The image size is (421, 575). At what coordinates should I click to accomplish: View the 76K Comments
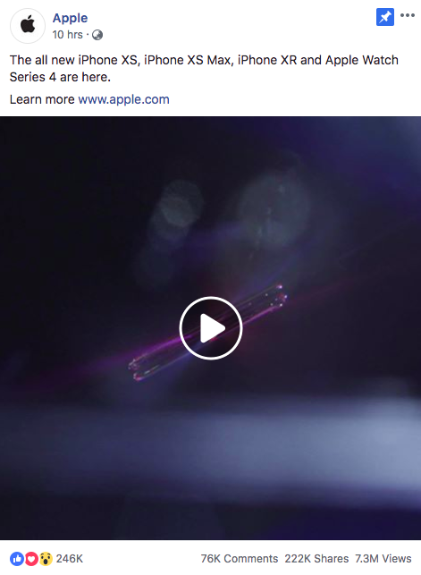[240, 559]
